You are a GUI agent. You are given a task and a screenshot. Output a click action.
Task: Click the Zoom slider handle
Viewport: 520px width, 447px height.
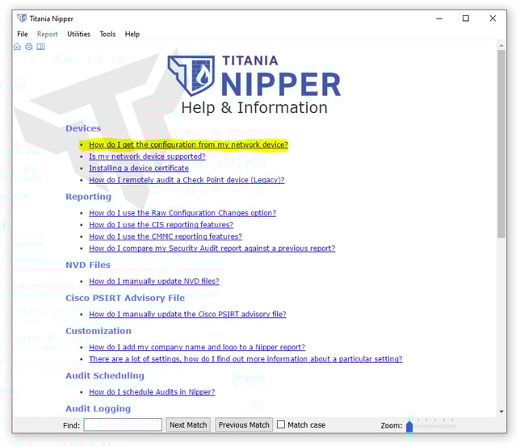(409, 424)
